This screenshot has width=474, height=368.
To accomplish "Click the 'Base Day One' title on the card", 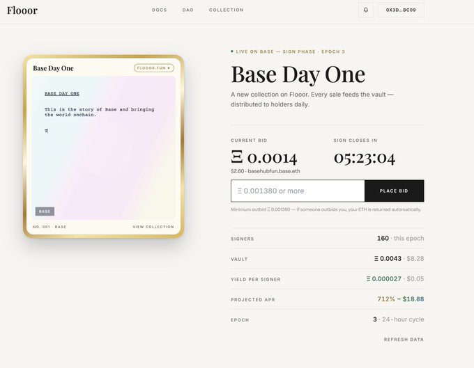I will click(53, 68).
